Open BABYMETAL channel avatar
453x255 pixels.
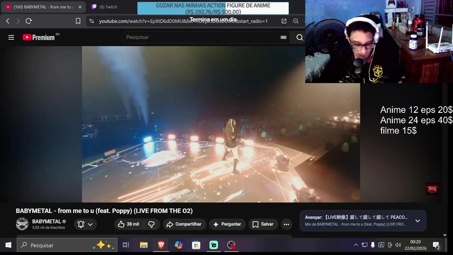(x=22, y=224)
